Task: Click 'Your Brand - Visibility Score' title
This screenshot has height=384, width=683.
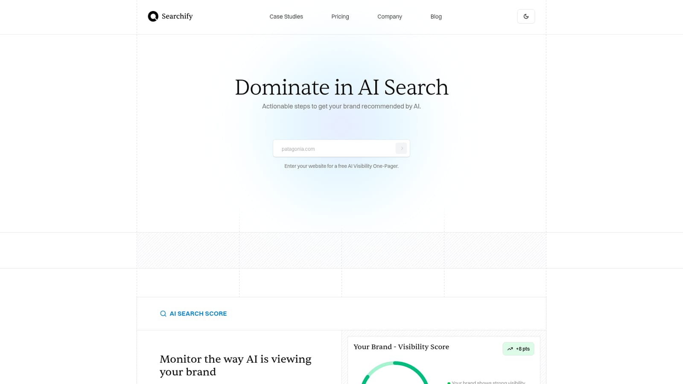Action: 401,347
